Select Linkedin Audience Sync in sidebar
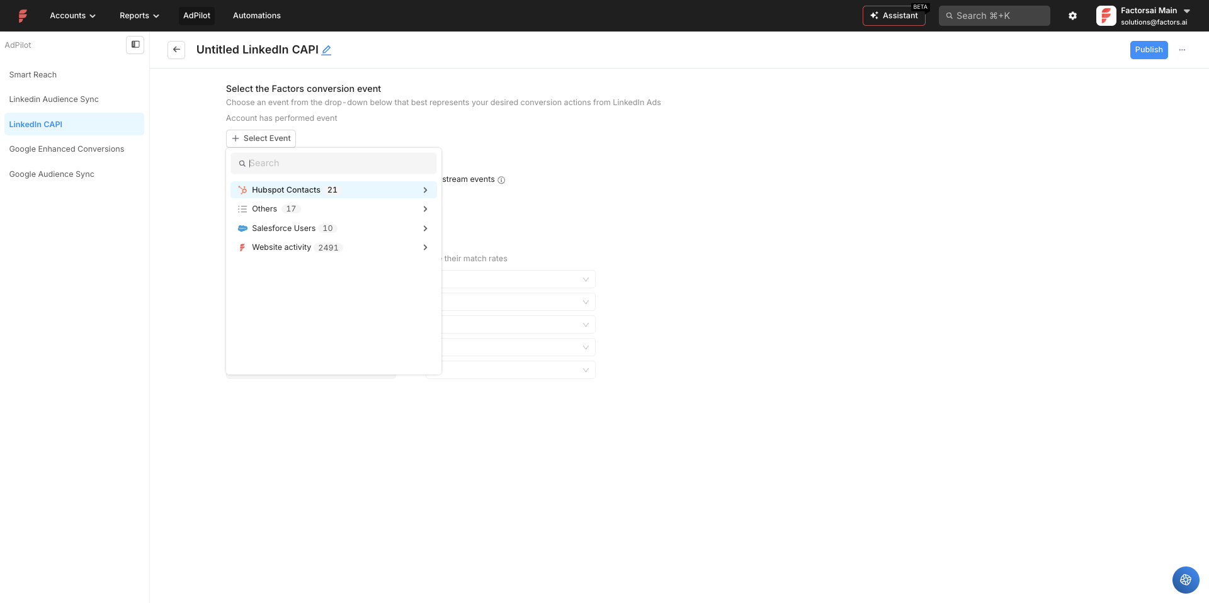 pos(74,99)
